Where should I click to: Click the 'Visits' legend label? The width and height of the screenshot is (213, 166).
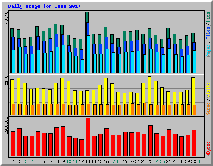[x=208, y=90]
